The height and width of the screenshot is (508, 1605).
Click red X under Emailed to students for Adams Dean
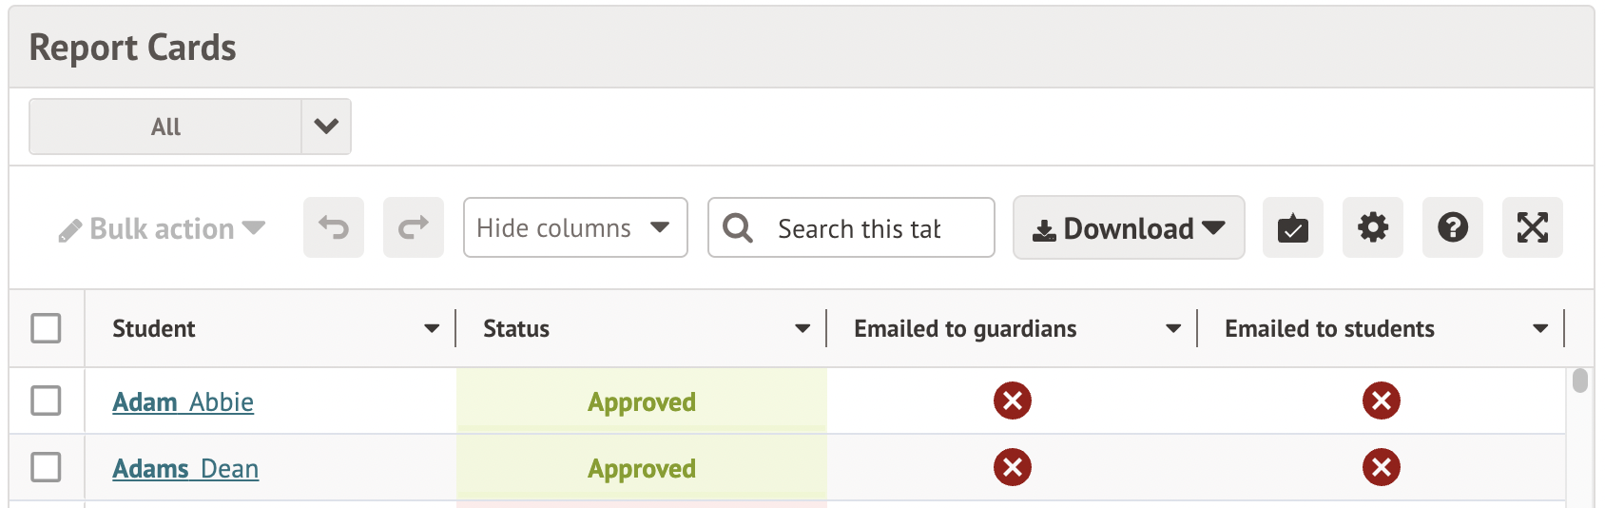click(1381, 467)
